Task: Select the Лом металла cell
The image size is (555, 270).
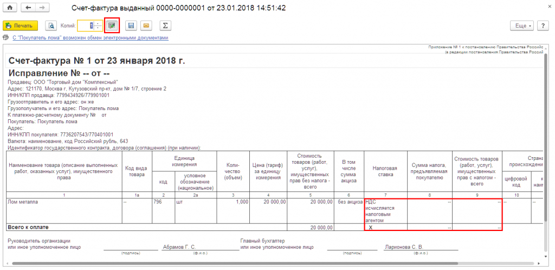Action: tap(64, 211)
